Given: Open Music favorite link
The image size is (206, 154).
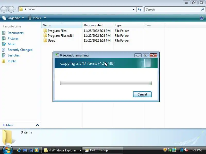Looking at the screenshot, I should [12, 44].
